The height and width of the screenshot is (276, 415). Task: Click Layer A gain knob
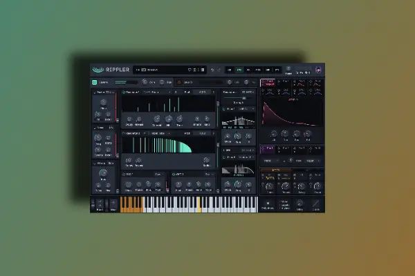[145, 82]
